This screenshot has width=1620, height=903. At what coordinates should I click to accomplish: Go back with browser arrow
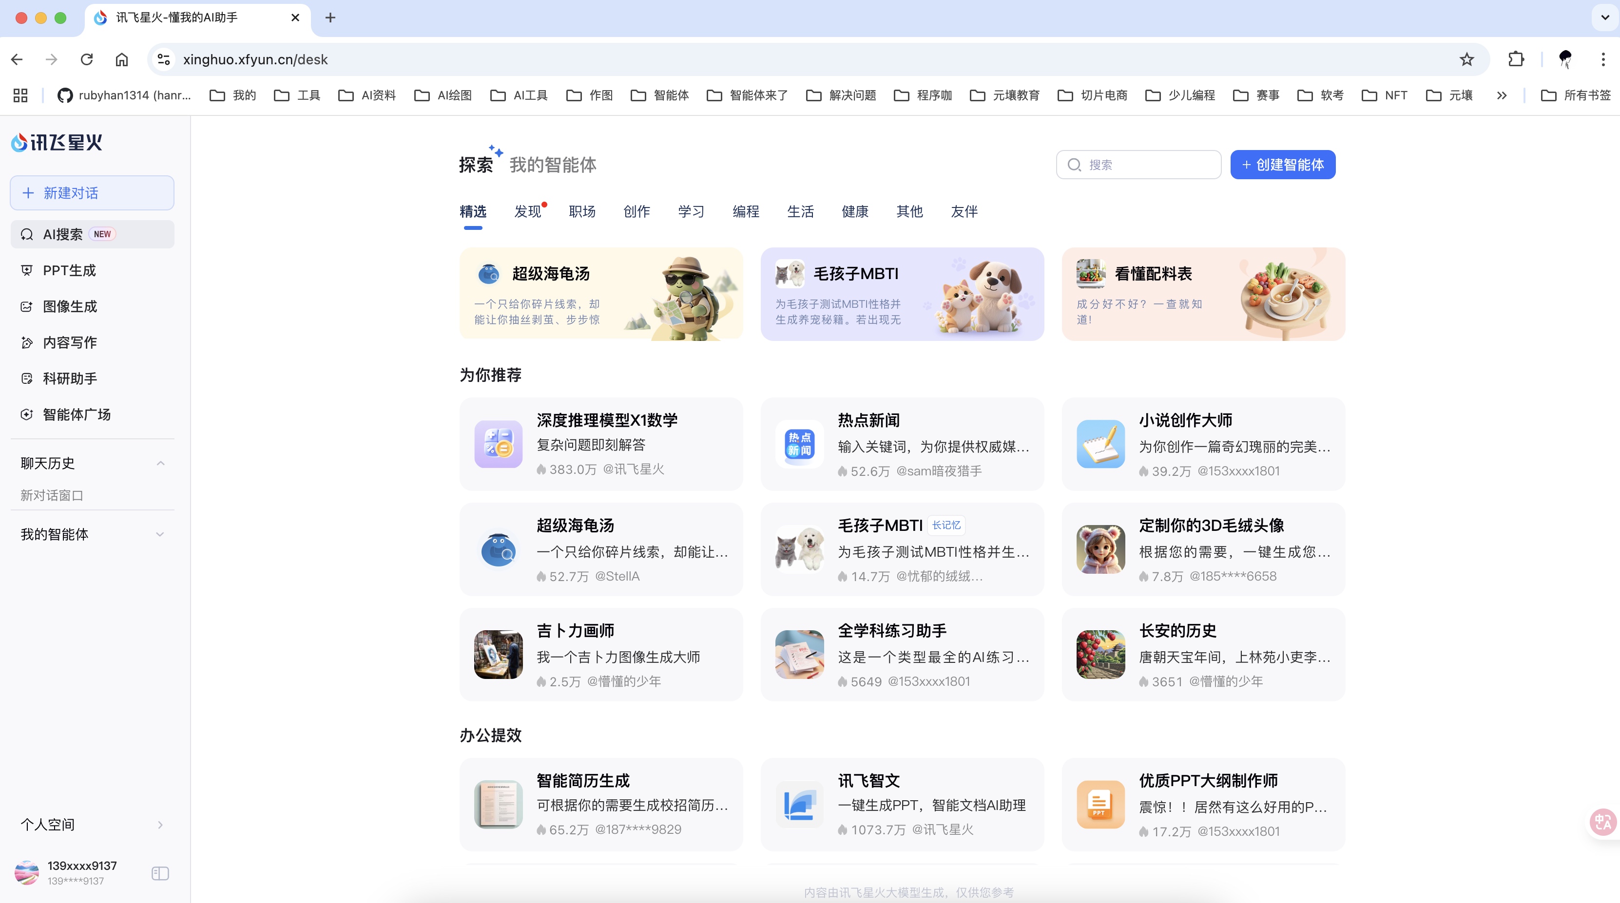coord(17,59)
